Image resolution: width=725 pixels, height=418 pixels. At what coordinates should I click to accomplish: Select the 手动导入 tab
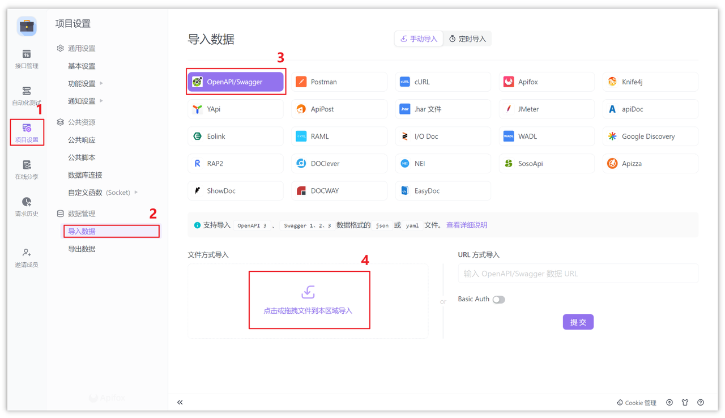419,39
